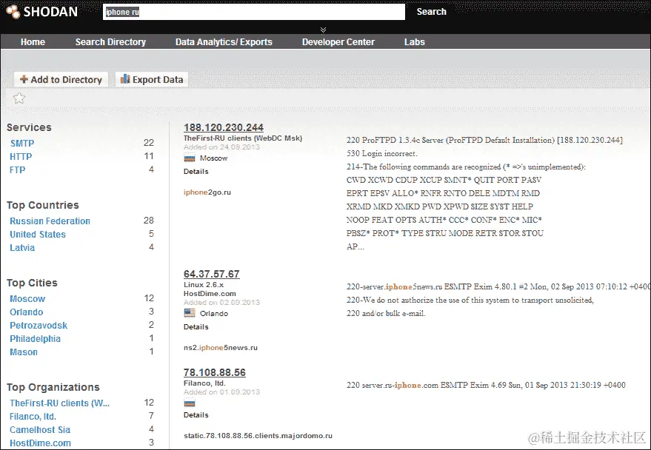
Task: Click the Top Countries heading
Action: point(43,205)
